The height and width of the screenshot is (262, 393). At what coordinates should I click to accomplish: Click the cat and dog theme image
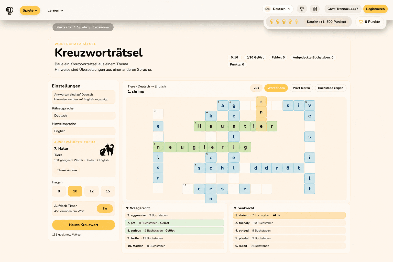(107, 150)
